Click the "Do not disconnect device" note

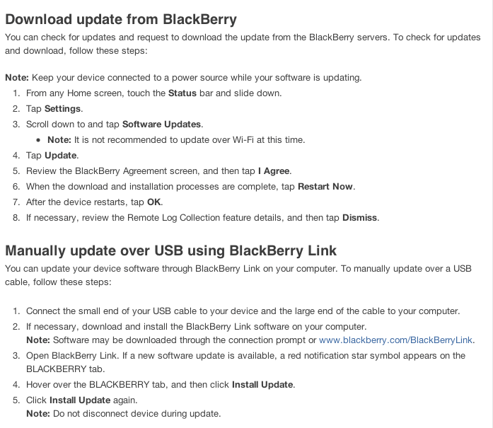124,414
